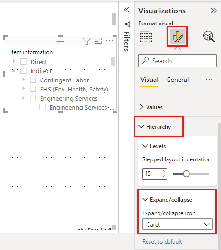Expand the Filters pane double-chevron
This screenshot has width=221, height=250.
click(126, 10)
